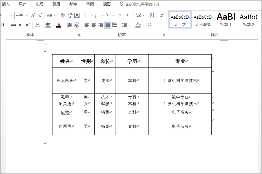Screen dimensions: 262x174
Task: Click the 巴克队长 table cell
Action: click(x=65, y=81)
